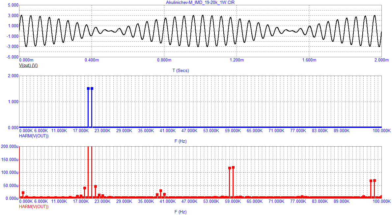Screen dimensions: 392x215
Task: Click the 1 kHz red harmonic marker
Action: tap(23, 193)
